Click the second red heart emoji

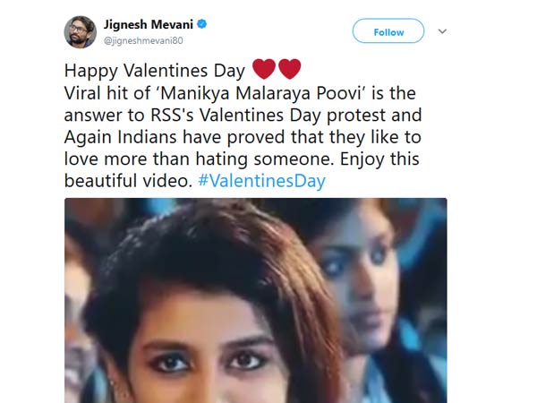coord(289,69)
